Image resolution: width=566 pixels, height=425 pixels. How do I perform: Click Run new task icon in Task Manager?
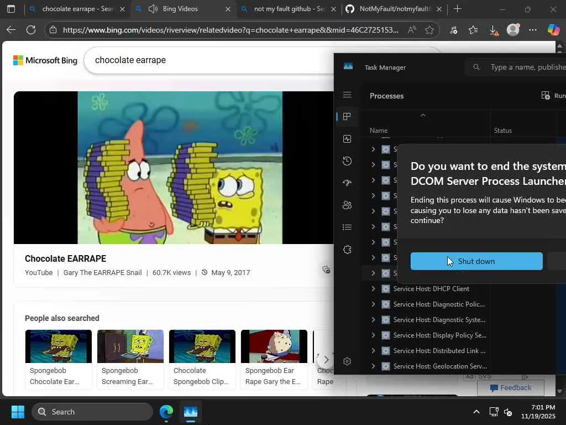point(546,95)
